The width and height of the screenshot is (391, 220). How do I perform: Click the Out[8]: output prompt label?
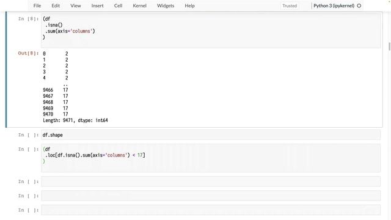[29, 53]
